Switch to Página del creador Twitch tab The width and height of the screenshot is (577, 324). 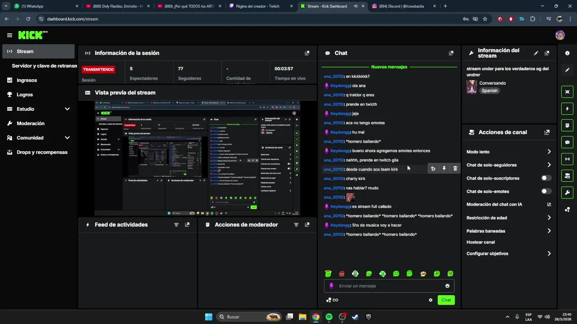tap(261, 6)
